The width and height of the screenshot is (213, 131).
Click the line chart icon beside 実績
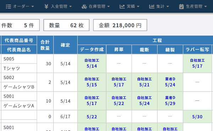click(122, 6)
